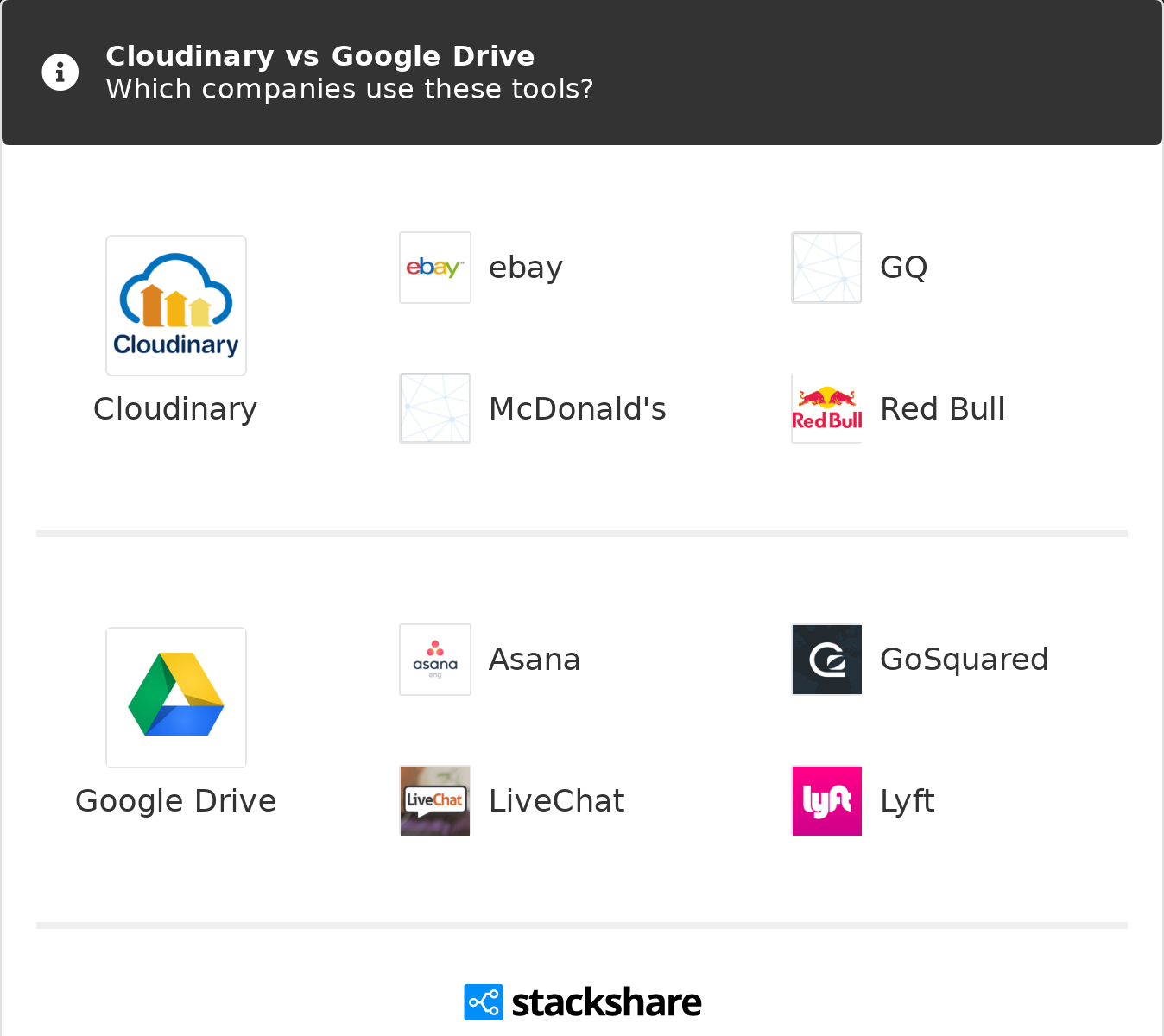Click the pink Lyft logo
This screenshot has height=1036, width=1164.
[x=826, y=800]
